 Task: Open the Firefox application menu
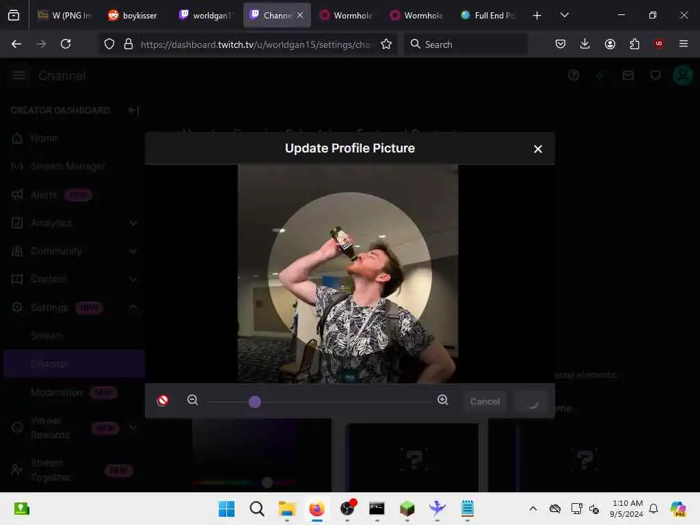coord(683,44)
